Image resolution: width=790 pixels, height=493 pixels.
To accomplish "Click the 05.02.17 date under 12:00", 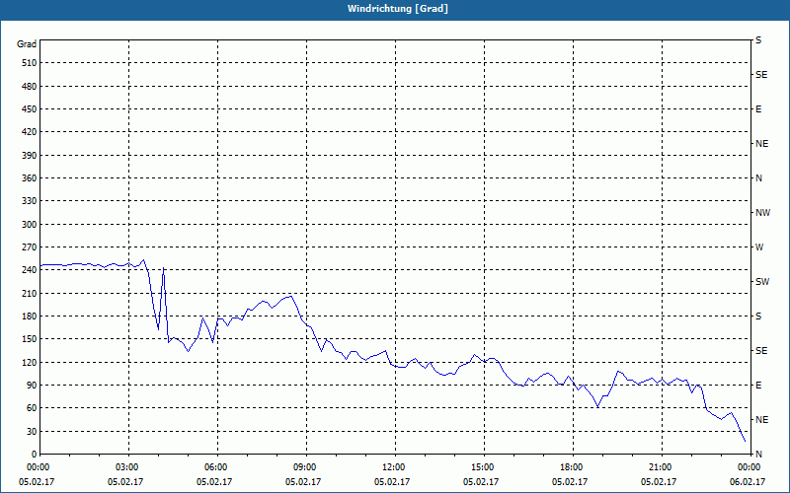I will tap(392, 482).
